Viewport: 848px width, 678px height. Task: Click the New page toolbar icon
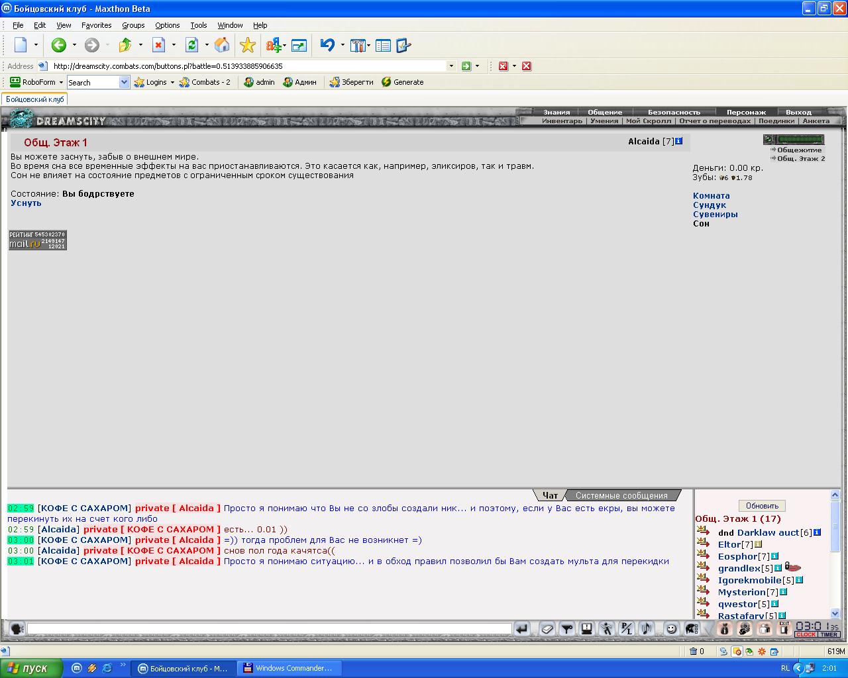coord(21,45)
